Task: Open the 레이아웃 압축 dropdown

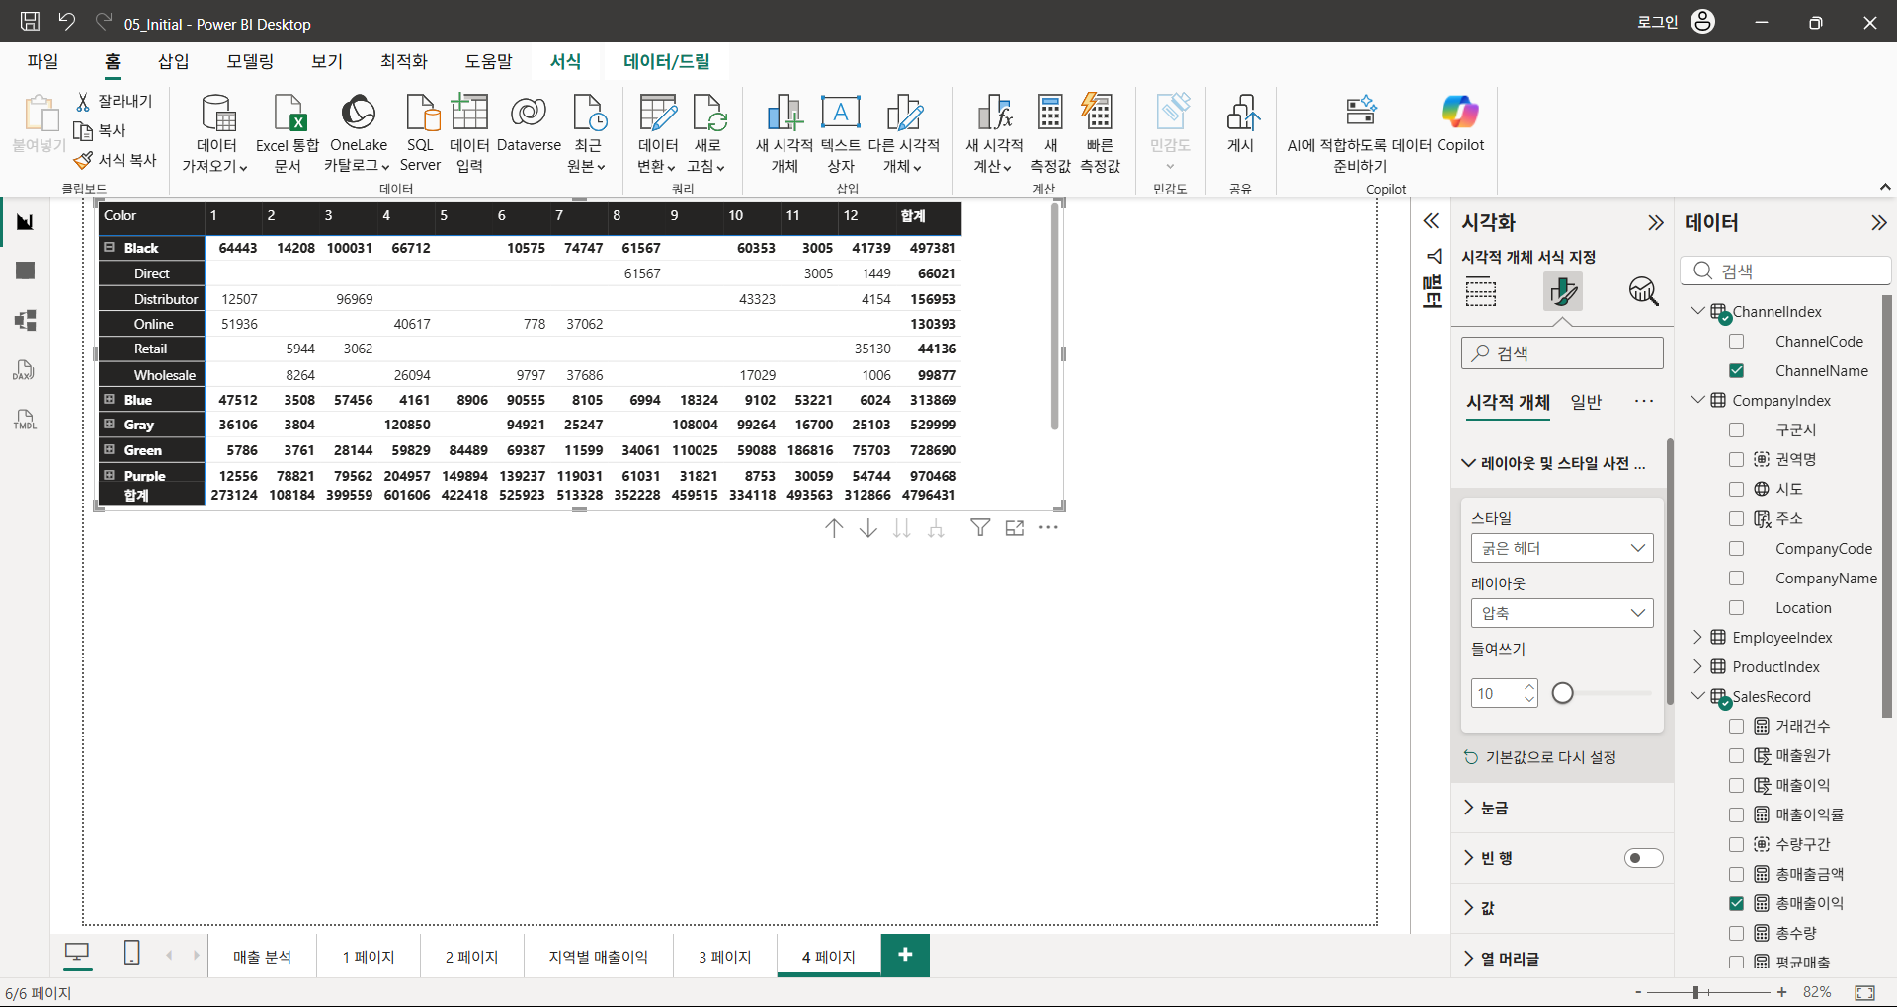Action: pos(1561,613)
